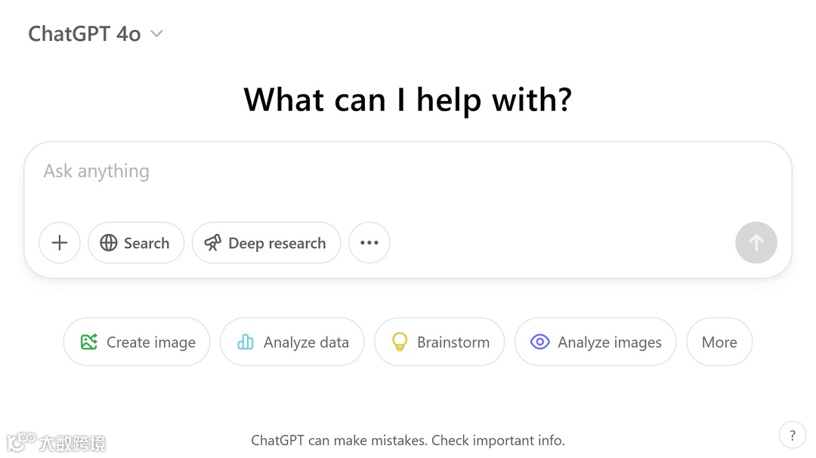
Task: Click the eye icon on Analyze images
Action: click(540, 342)
